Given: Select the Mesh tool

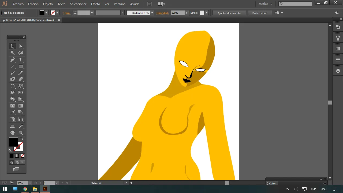Looking at the screenshot, I should pyautogui.click(x=13, y=106).
